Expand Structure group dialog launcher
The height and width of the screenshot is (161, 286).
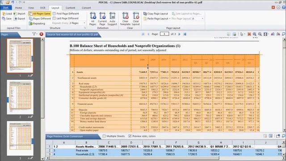tap(85, 28)
